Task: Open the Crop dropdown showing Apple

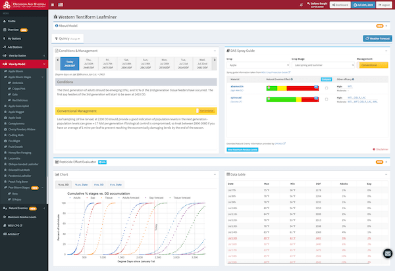Action: click(x=255, y=65)
